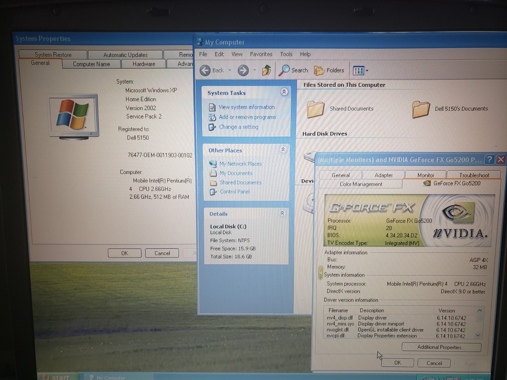Viewport: 507px width, 380px height.
Task: Collapse the Details panel
Action: tap(282, 213)
